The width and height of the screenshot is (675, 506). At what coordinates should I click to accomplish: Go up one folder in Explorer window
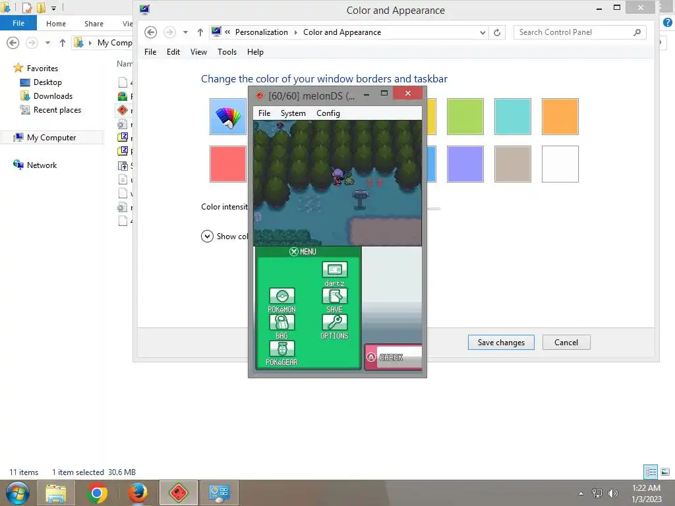pos(63,43)
